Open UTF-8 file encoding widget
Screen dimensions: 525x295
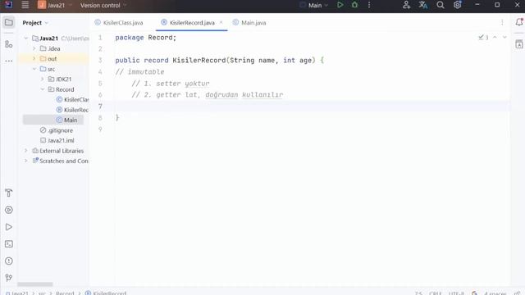[456, 293]
